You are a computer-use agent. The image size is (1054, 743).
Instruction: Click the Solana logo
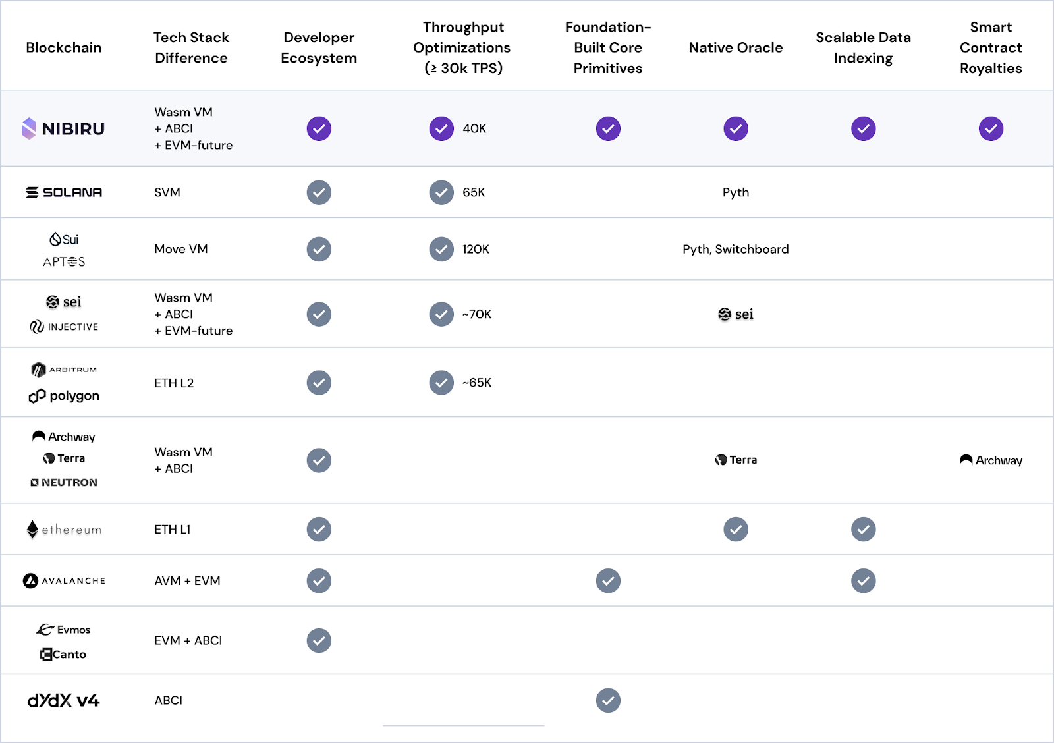coord(64,192)
